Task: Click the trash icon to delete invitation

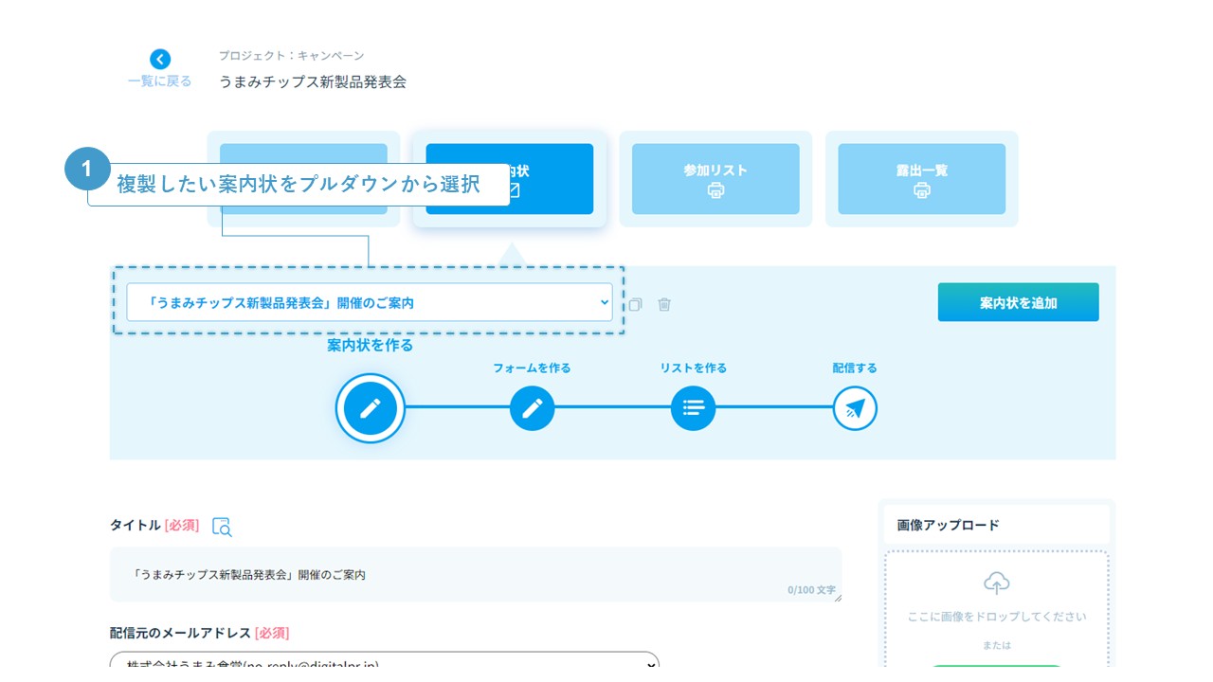Action: [x=664, y=304]
